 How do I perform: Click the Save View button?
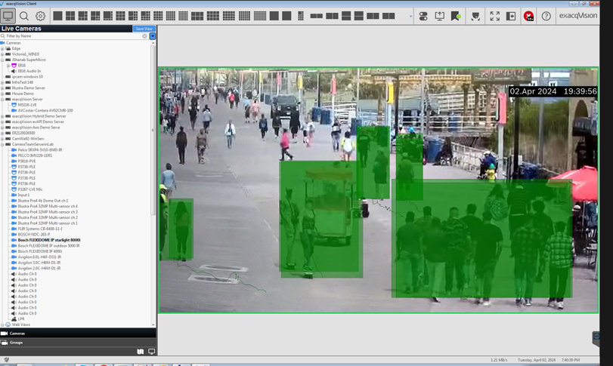[x=144, y=29]
